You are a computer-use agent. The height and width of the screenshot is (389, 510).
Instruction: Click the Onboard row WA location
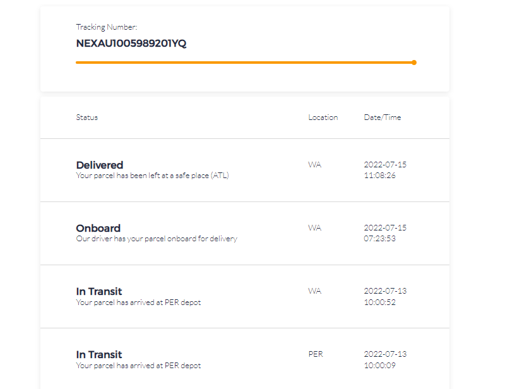click(314, 228)
